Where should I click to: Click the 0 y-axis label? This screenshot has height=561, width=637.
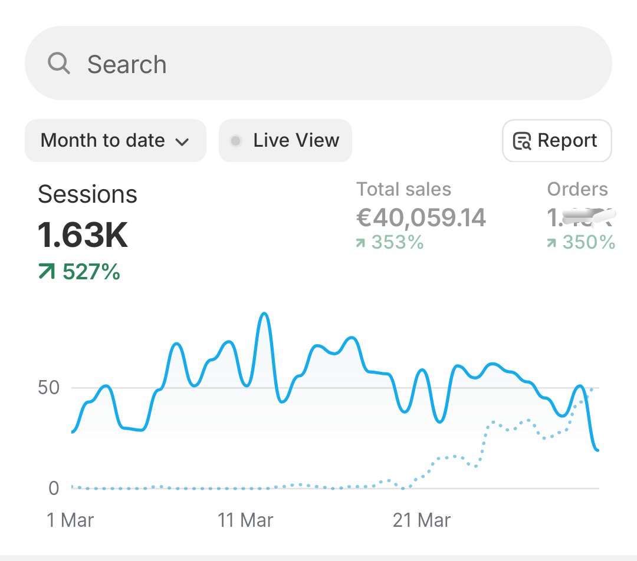[x=54, y=488]
